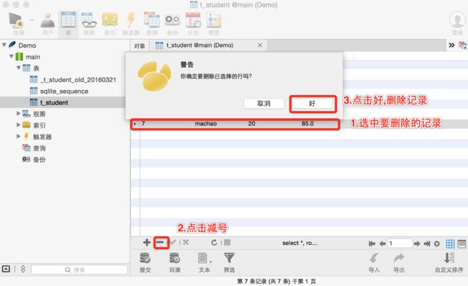Click the 自定义排序 (Custom Sort) button
Image resolution: width=468 pixels, height=286 pixels.
click(449, 262)
